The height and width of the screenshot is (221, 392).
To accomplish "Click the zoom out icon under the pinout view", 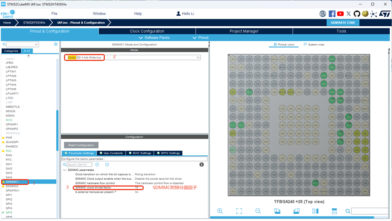I will tap(258, 211).
